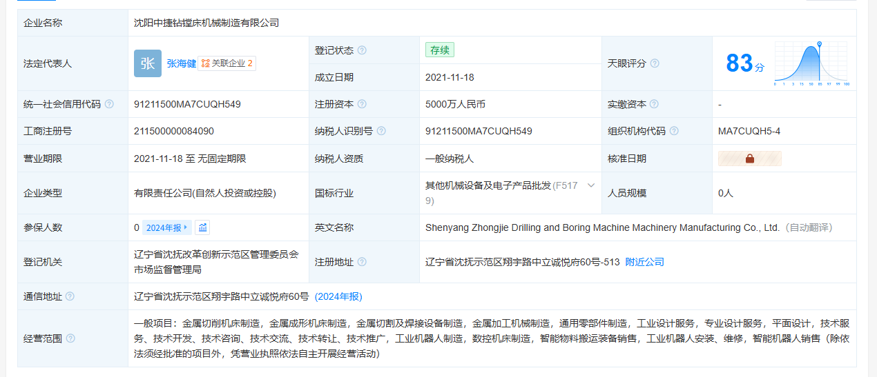Click the business scope paragraph starting 一般项目
Viewport: 877px width, 377px height.
492,338
